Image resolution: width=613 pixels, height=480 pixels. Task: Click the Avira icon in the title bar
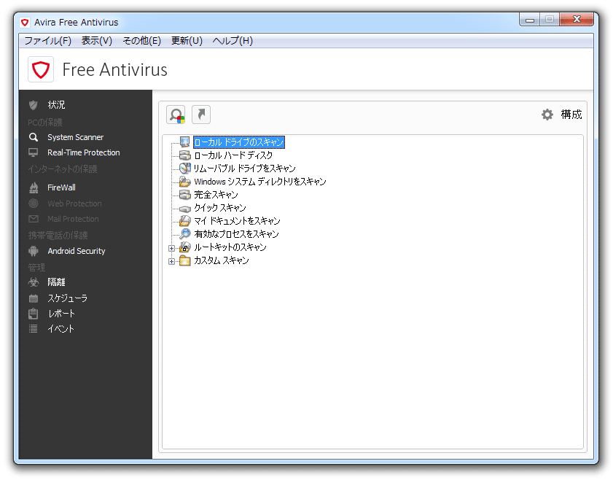tap(25, 23)
